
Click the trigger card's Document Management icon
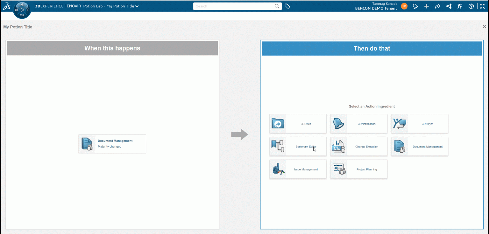[x=87, y=144]
